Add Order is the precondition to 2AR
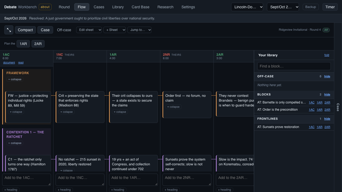This screenshot has height=192, width=342. [327, 110]
